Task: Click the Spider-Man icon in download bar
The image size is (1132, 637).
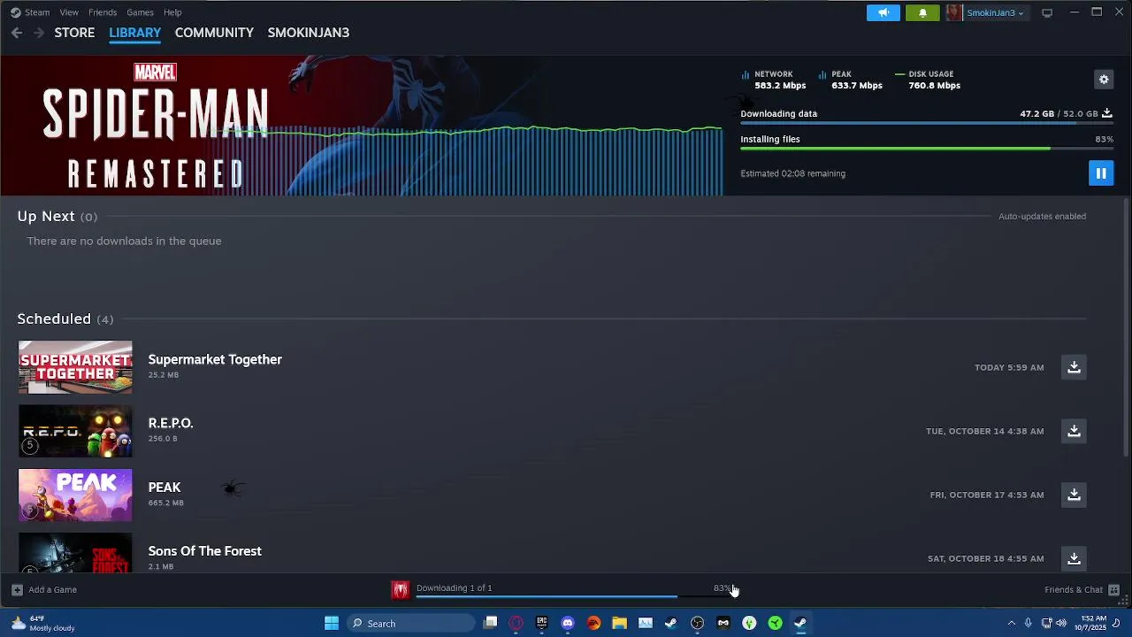Action: click(401, 589)
